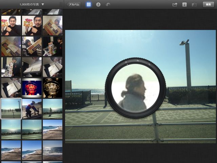Select second man holding snack package thumbnail
The width and height of the screenshot is (217, 163).
(32, 25)
